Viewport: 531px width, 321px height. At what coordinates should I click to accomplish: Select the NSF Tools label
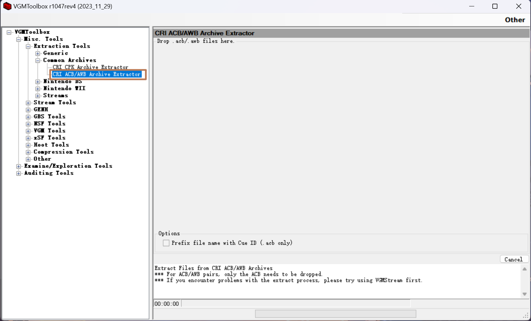49,124
